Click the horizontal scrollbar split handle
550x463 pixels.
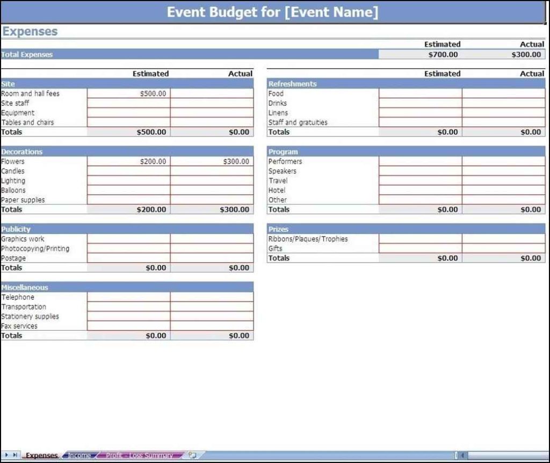pyautogui.click(x=455, y=455)
